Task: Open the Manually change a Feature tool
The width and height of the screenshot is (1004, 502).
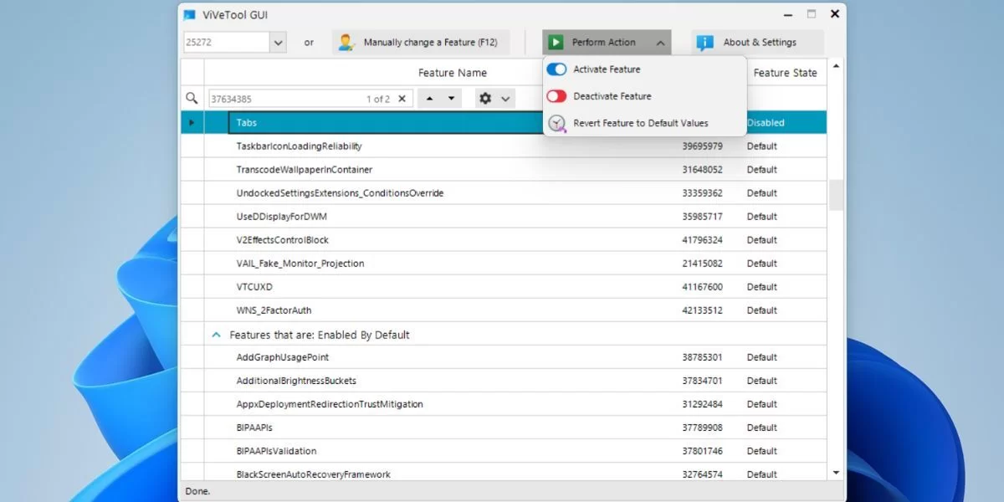Action: pos(420,42)
